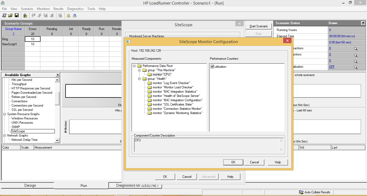Create a new scenario from the toolbar
367x196 pixels.
(x=4, y=16)
